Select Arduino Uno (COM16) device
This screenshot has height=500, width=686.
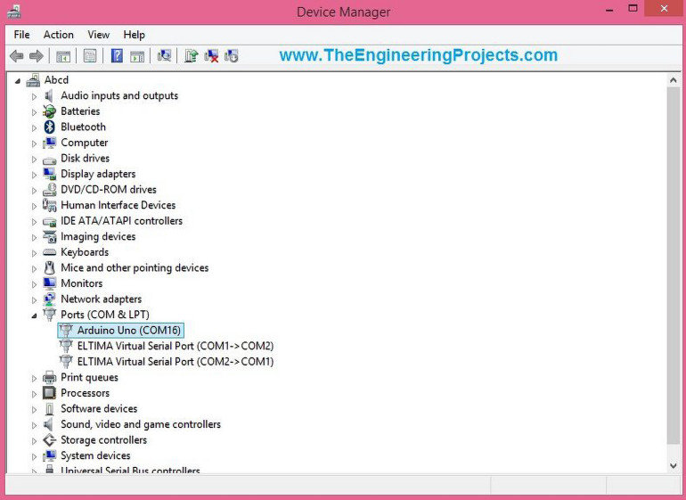[x=129, y=331]
